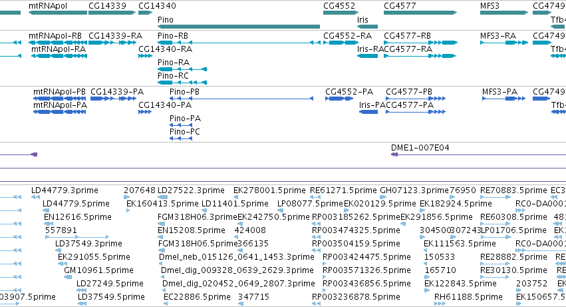Open protein feature mtRNApol-PA
Viewport: 566px width, 307px height.
(60, 105)
